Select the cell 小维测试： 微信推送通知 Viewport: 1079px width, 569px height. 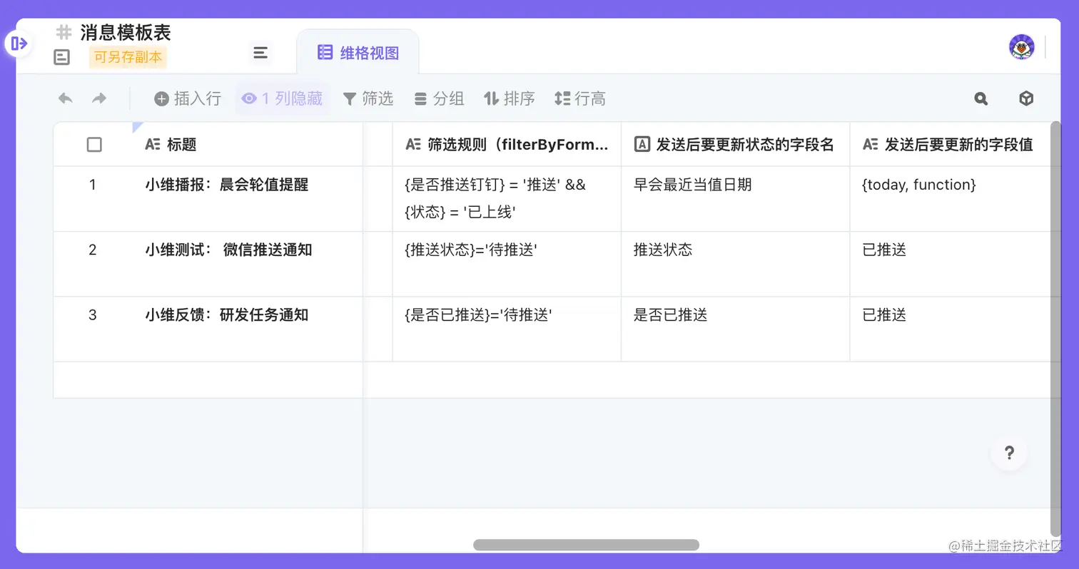(x=248, y=265)
